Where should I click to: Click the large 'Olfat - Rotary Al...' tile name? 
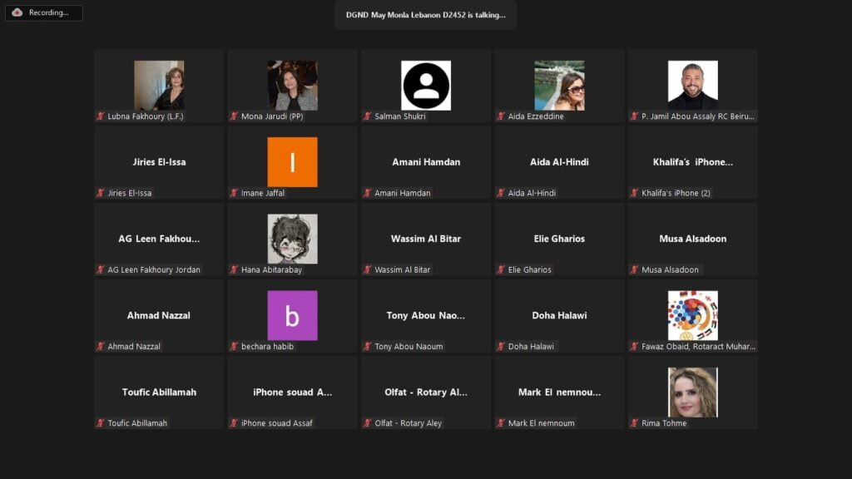click(426, 393)
